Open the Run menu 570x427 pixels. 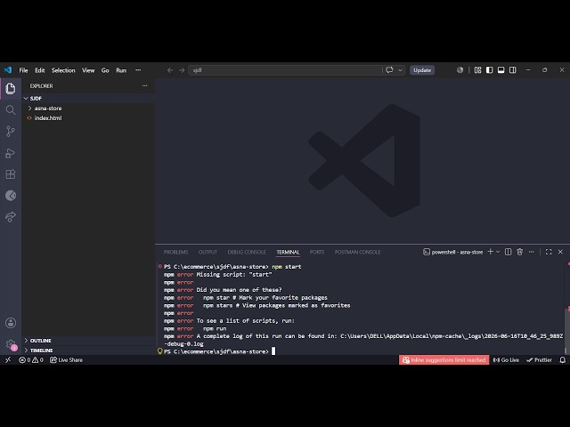121,70
